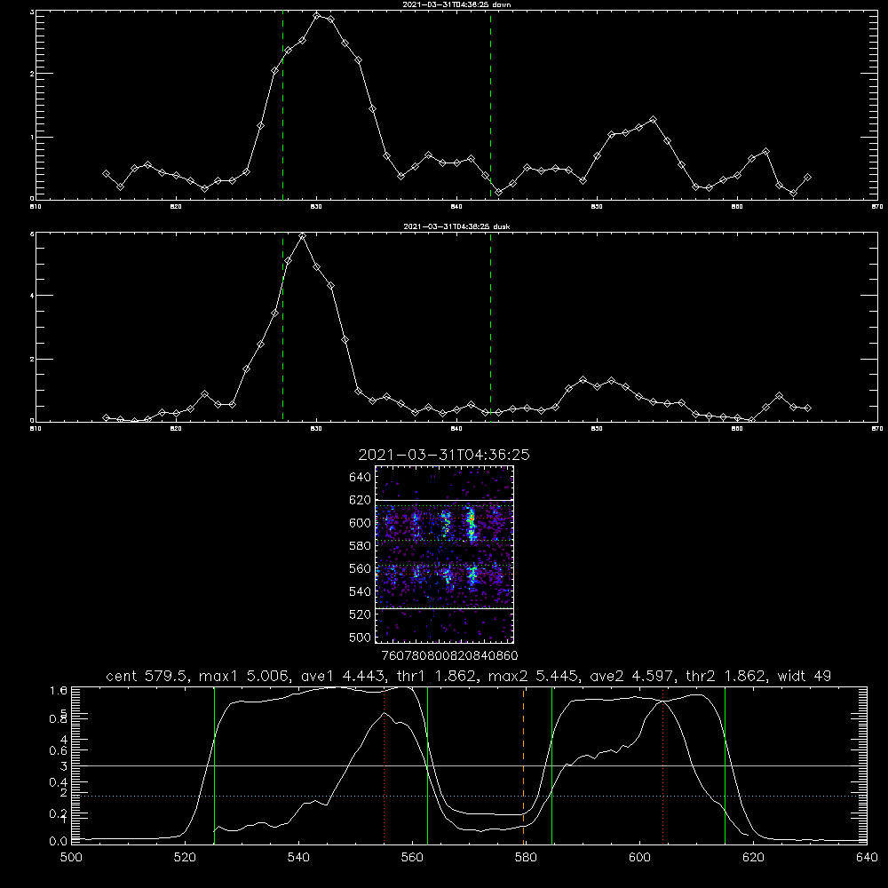
Task: Click the orange dashed center line near 580
Action: [523, 765]
